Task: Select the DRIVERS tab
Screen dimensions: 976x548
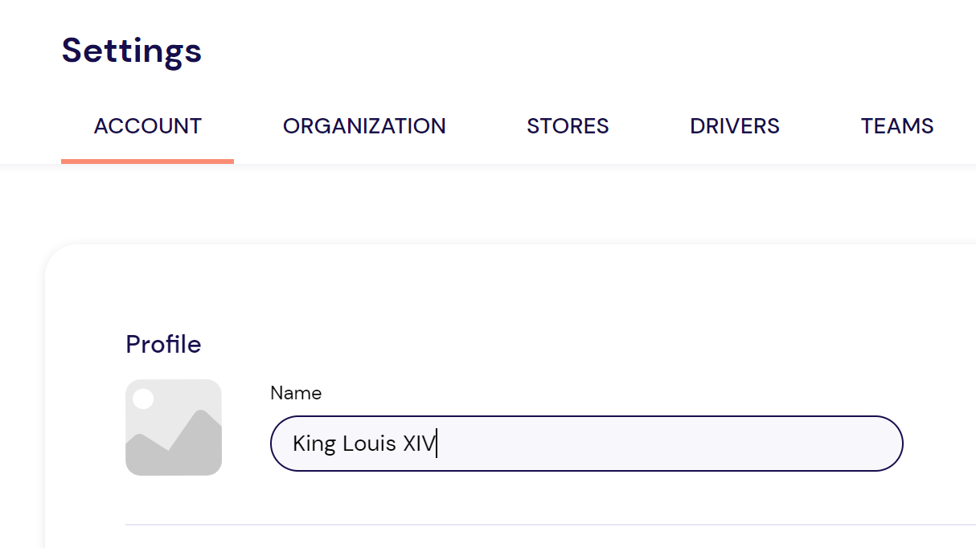Action: [x=735, y=126]
